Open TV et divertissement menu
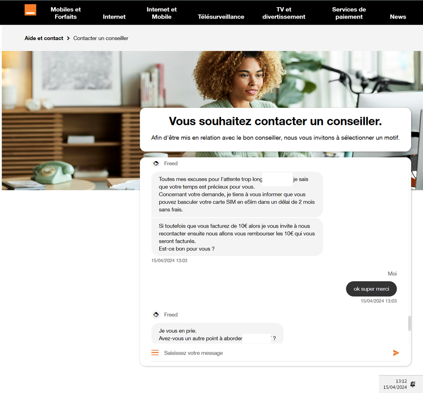423x393 pixels. [x=284, y=13]
